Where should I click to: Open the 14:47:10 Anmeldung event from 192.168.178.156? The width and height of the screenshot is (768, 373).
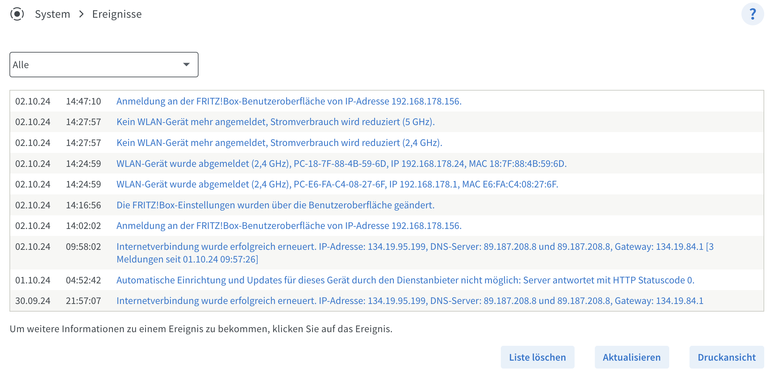pyautogui.click(x=289, y=101)
